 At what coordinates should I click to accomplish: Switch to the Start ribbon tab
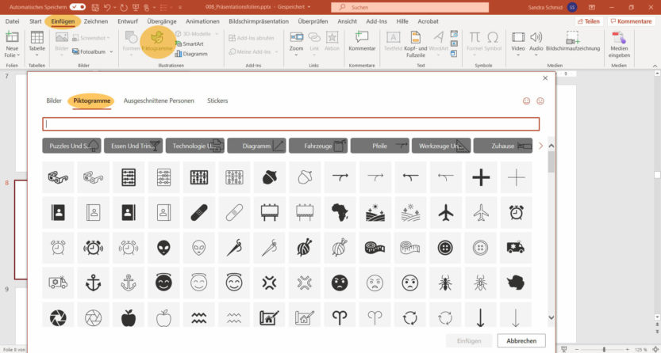click(x=36, y=21)
